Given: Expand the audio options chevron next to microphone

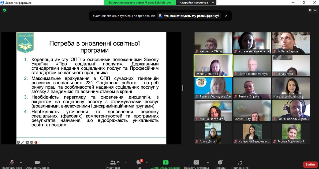Looking at the screenshot, I should pyautogui.click(x=21, y=162).
